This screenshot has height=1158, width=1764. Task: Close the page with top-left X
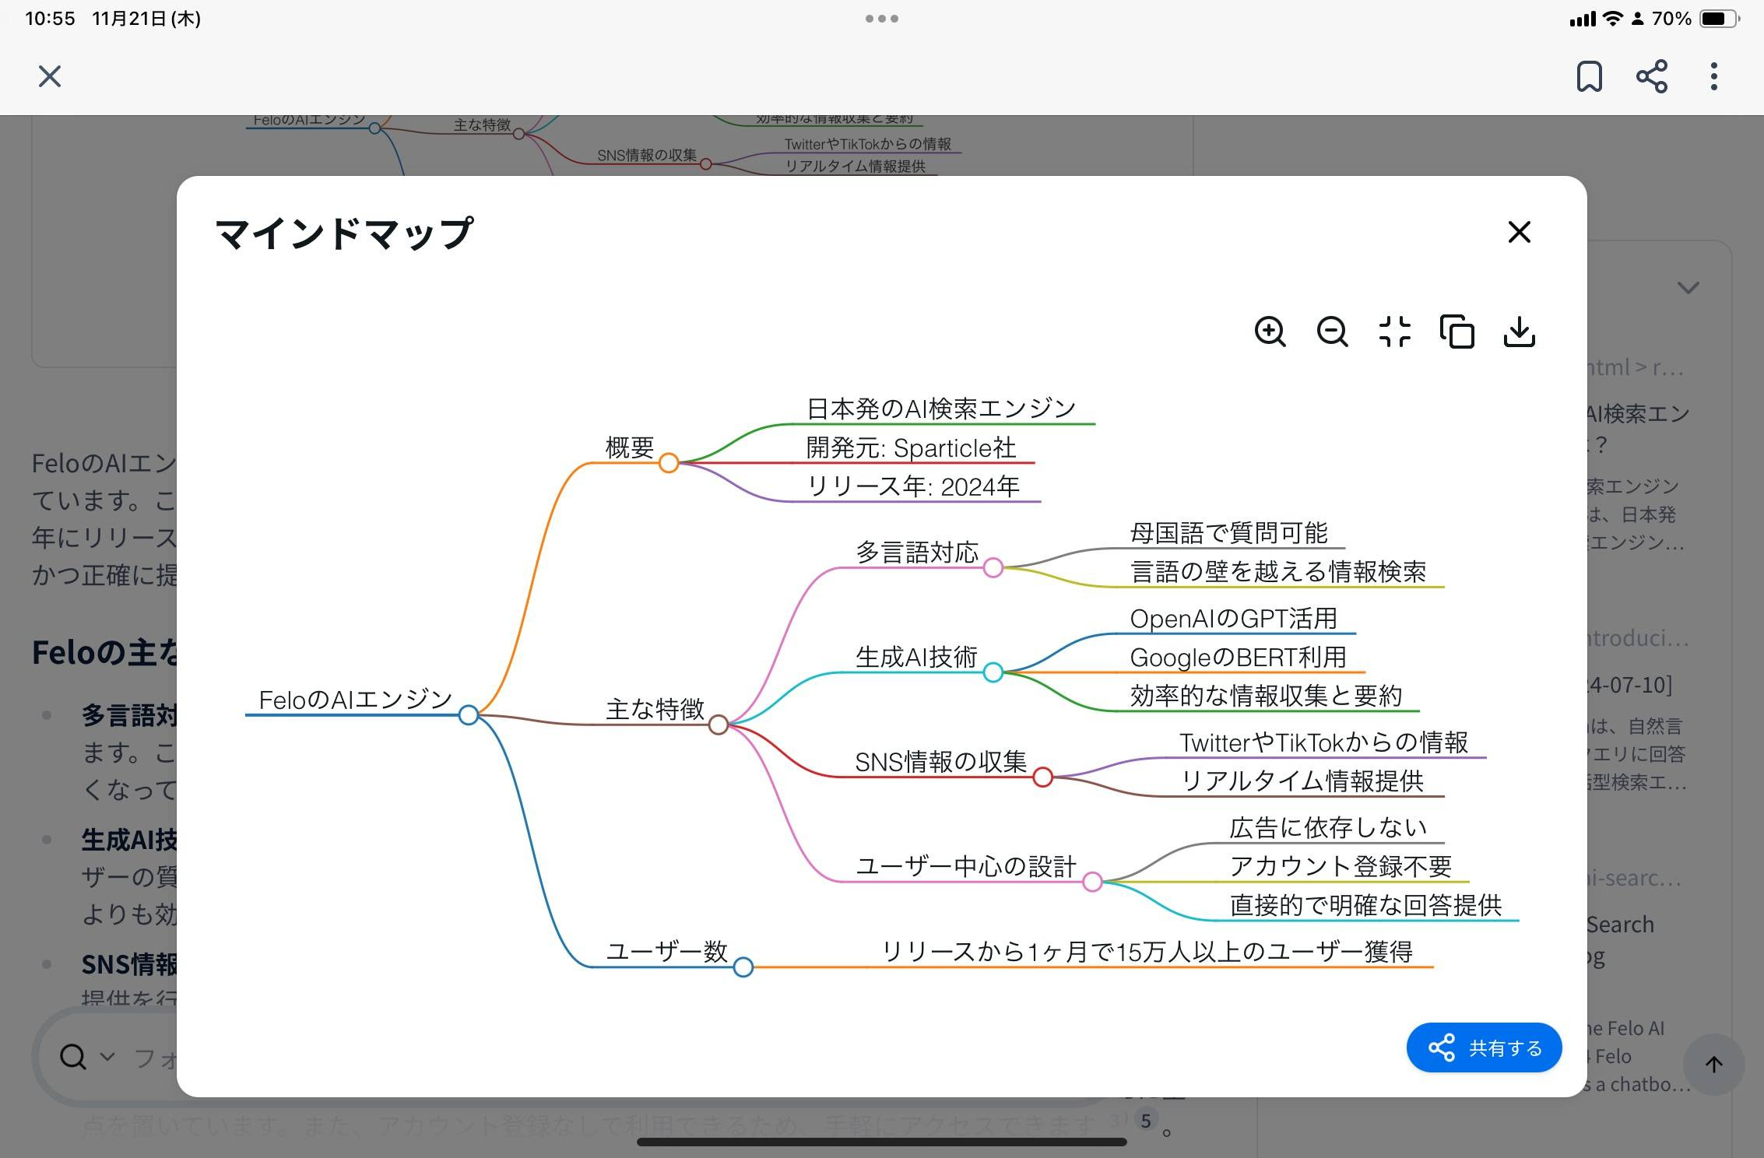point(50,76)
